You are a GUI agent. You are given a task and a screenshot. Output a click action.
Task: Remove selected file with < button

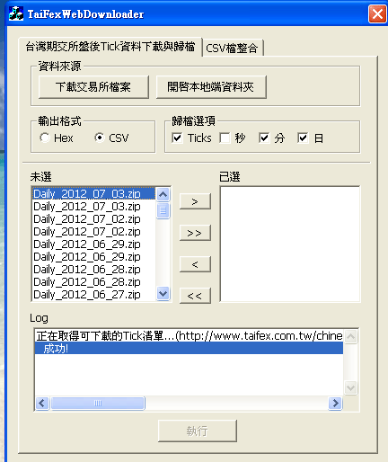[x=195, y=264]
